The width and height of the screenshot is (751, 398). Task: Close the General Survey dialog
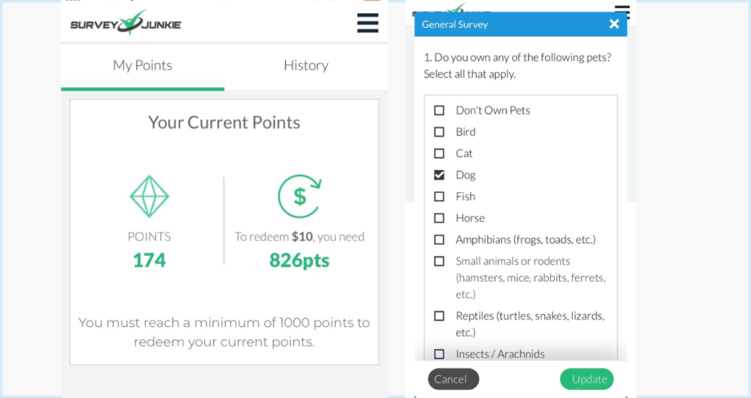(614, 24)
